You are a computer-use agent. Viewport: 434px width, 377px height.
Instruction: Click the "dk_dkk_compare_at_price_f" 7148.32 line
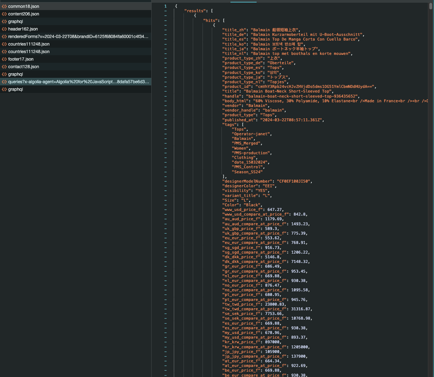266,261
